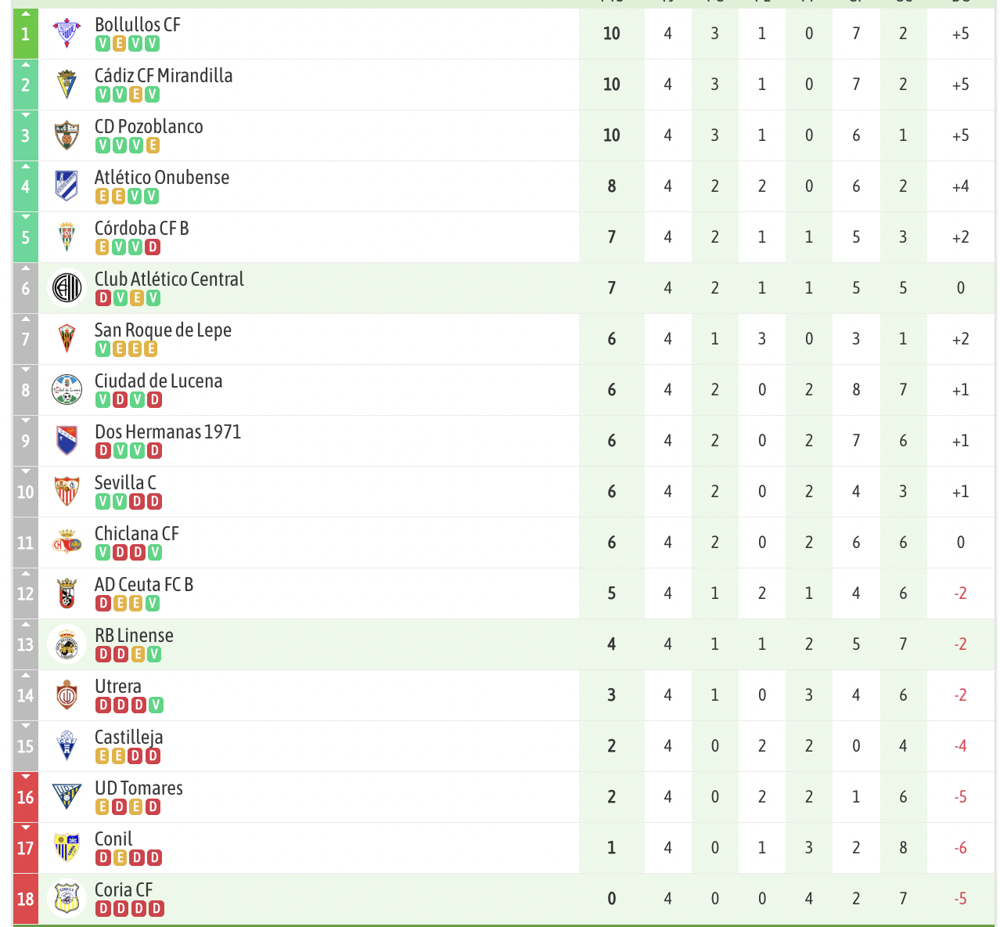Click the Atlético Onubense blue shield logo
Image resolution: width=1000 pixels, height=927 pixels.
(67, 186)
